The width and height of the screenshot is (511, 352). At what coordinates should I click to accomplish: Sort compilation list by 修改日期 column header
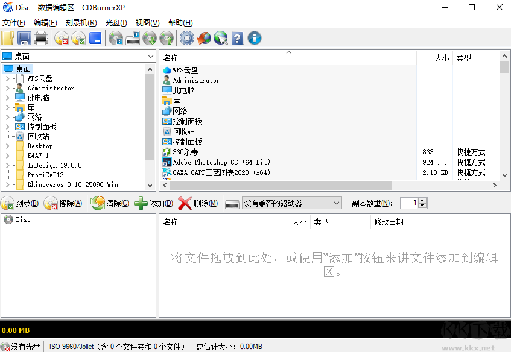point(401,222)
